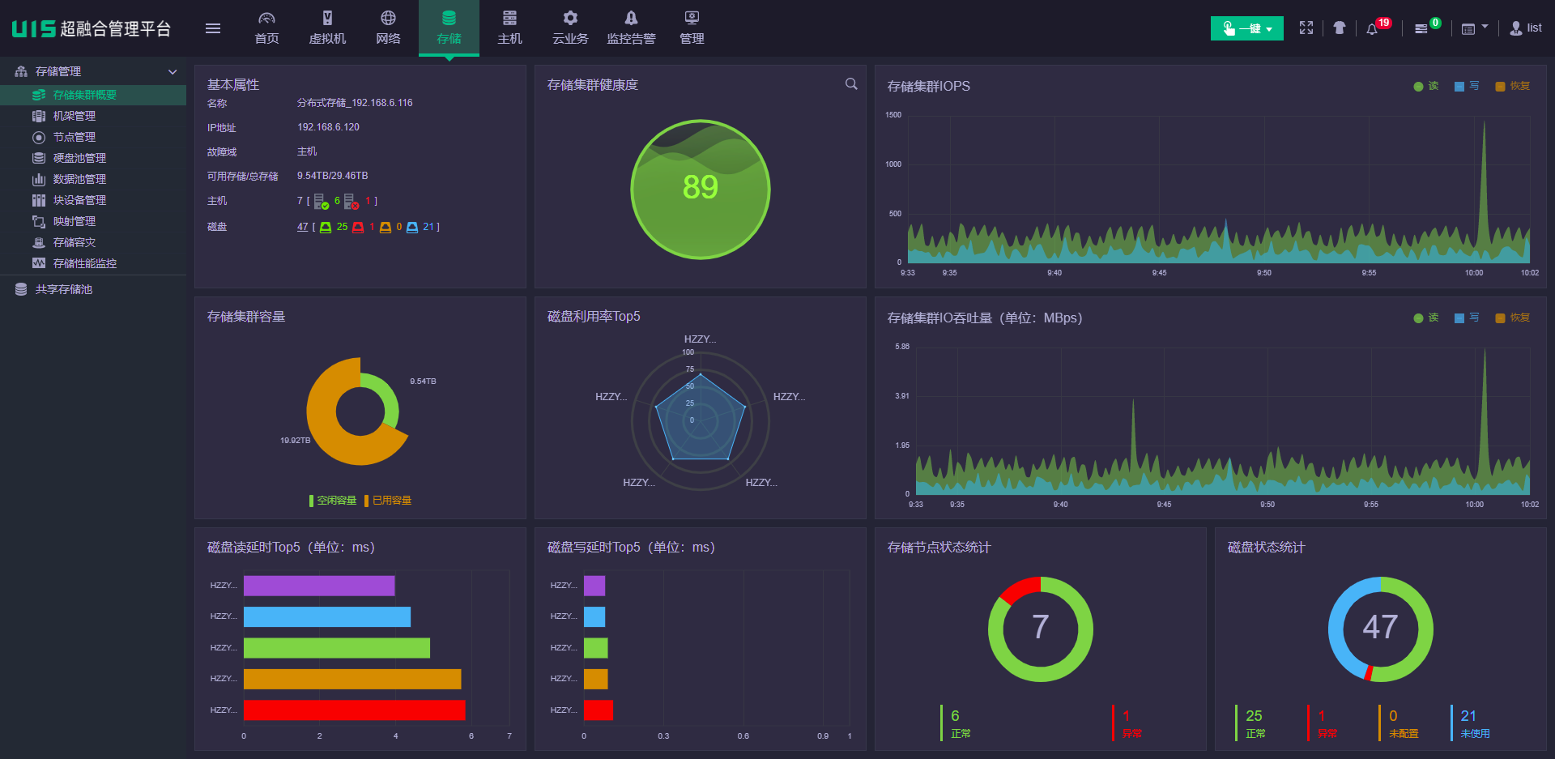Click the fullscreen toggle icon

[1306, 28]
